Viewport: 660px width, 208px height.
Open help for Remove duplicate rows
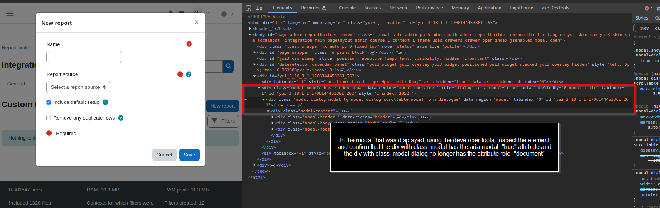pyautogui.click(x=121, y=118)
